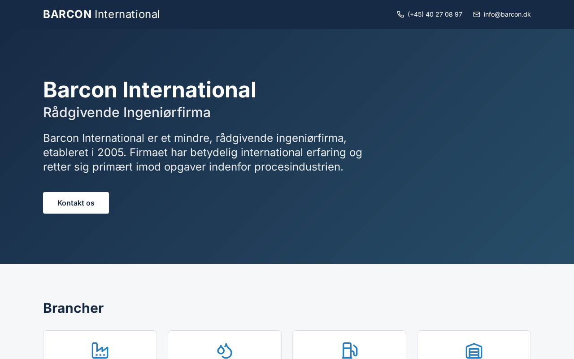This screenshot has height=359, width=574.
Task: Click the Rådgivende Ingeniørfirma subtitle
Action: (x=127, y=112)
